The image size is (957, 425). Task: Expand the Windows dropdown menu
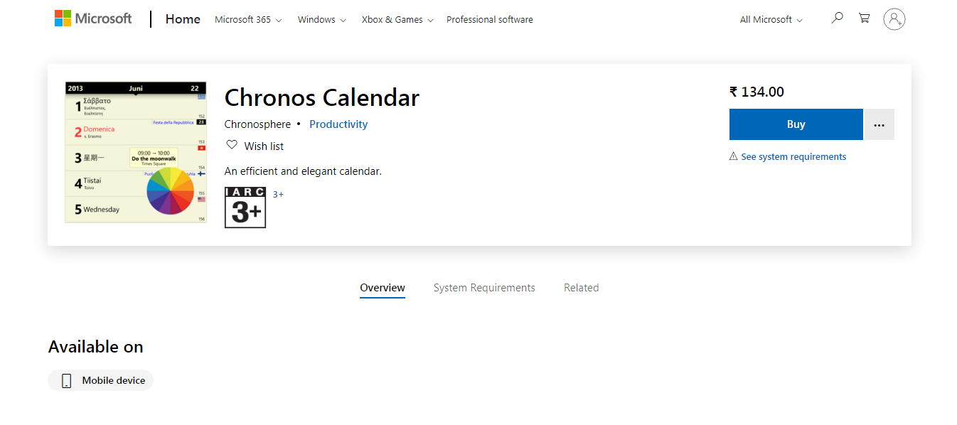(x=321, y=20)
